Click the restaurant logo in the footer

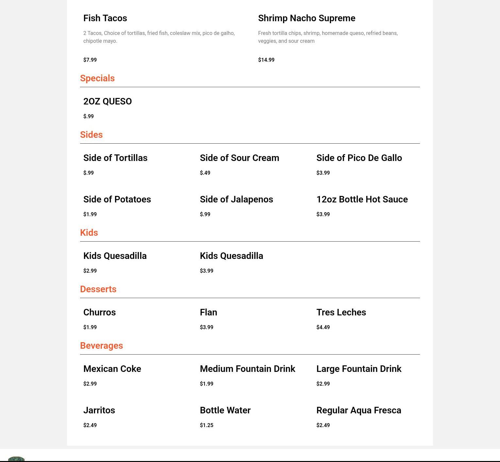(16, 459)
